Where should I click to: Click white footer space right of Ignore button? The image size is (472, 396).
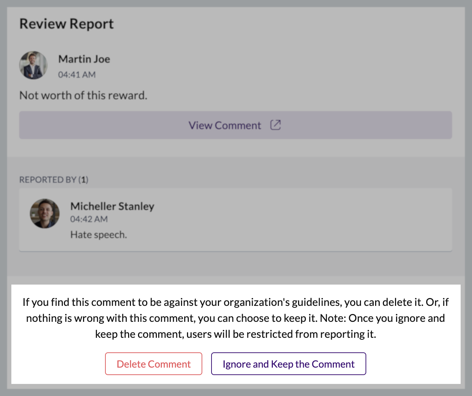click(x=412, y=364)
